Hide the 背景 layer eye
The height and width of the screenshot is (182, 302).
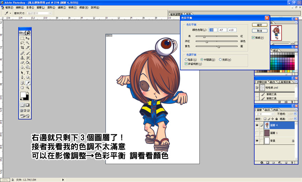(x=257, y=141)
